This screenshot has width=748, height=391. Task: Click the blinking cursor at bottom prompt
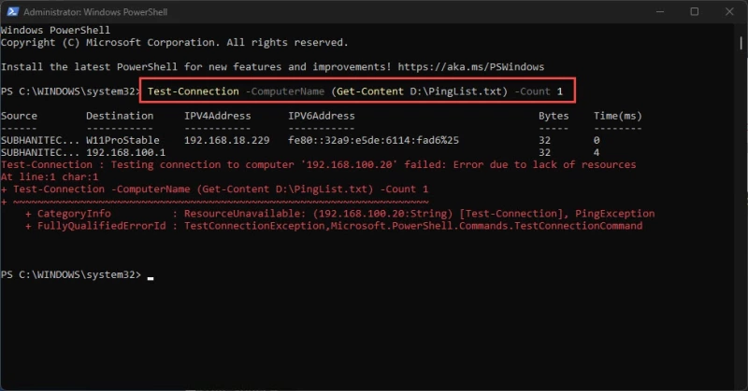151,279
